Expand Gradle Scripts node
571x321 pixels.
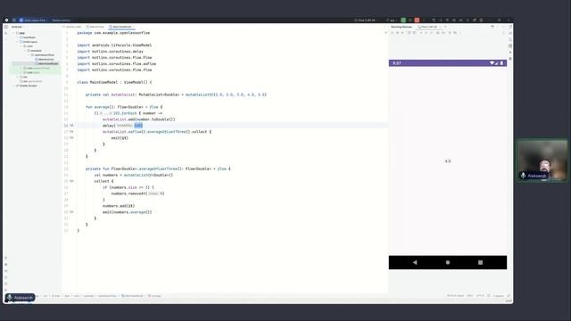point(13,86)
